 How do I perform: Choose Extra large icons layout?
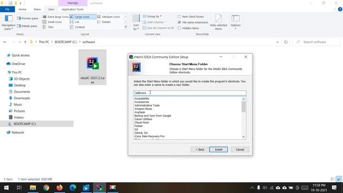click(56, 17)
